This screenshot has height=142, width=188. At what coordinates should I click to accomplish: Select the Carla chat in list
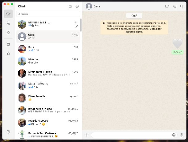coord(48,37)
